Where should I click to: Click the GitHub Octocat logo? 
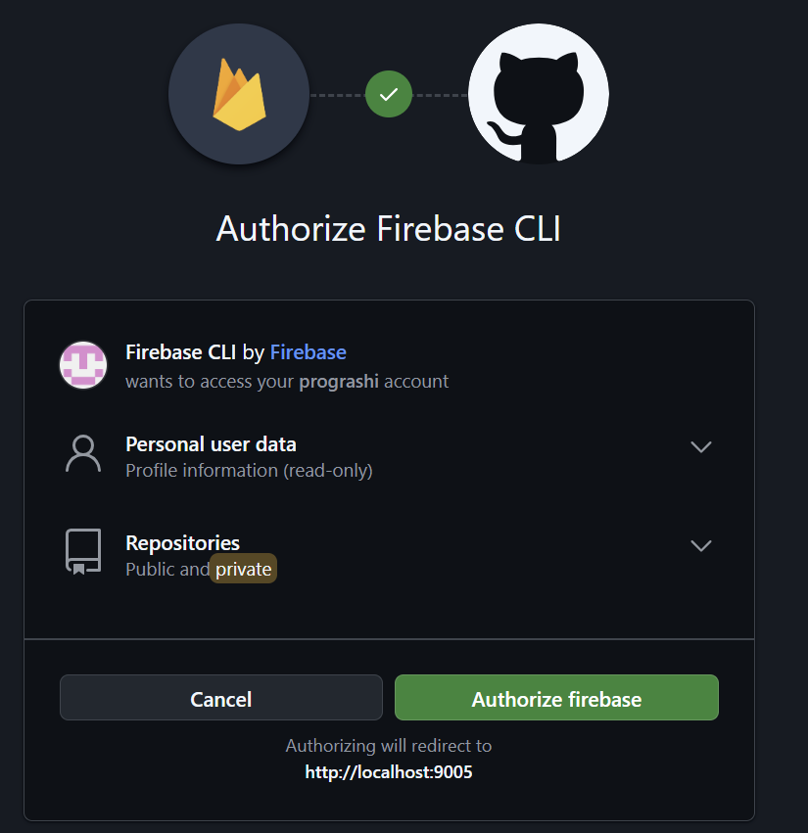(x=538, y=95)
